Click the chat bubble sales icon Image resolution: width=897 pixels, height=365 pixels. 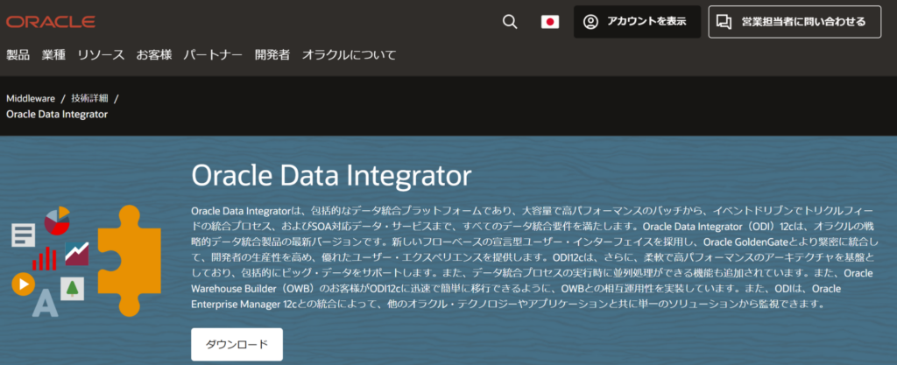pyautogui.click(x=724, y=22)
